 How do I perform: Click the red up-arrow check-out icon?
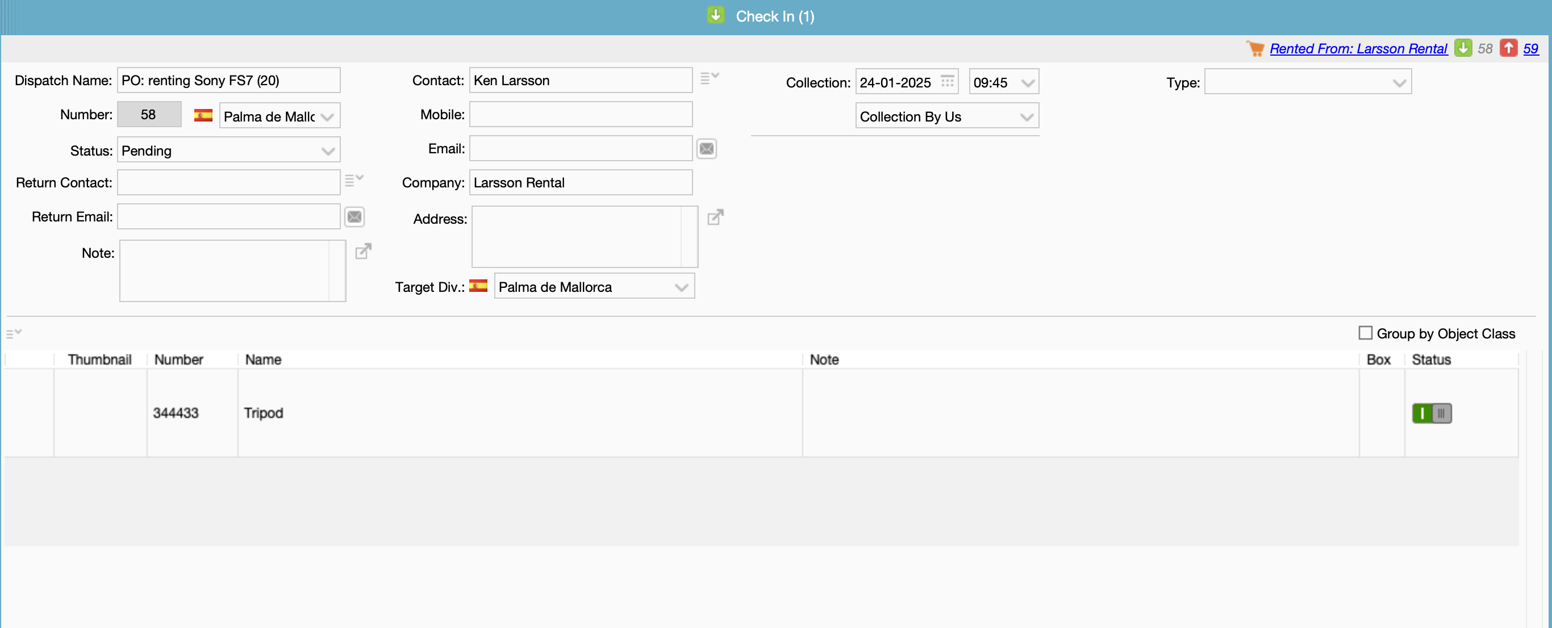[x=1508, y=48]
